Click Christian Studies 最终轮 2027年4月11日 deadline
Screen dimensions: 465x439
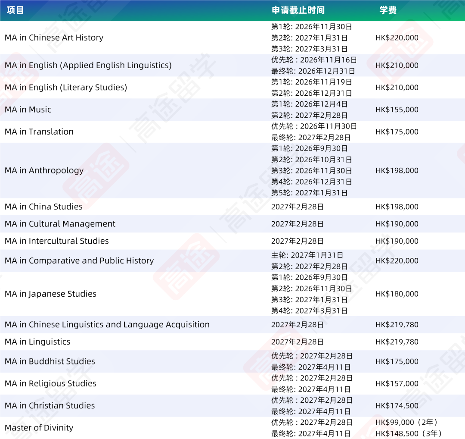(311, 412)
